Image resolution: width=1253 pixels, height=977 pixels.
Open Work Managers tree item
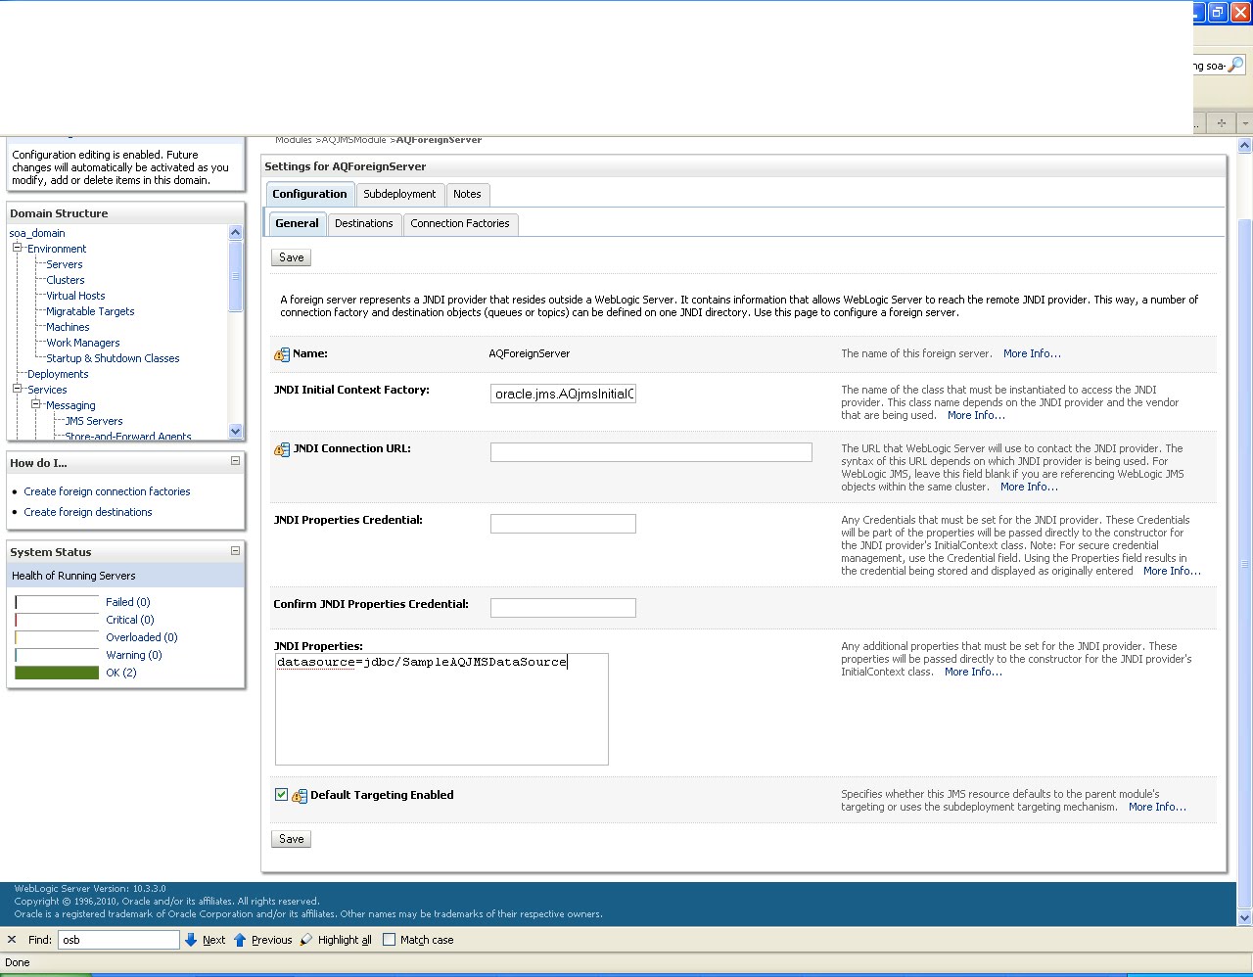(x=83, y=343)
